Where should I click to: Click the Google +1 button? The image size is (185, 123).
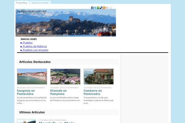click(x=107, y=8)
